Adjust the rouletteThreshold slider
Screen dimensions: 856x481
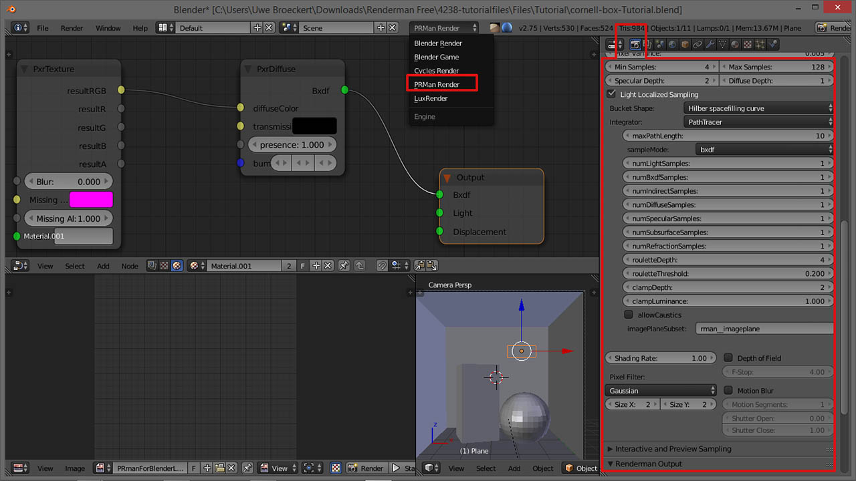click(x=728, y=274)
